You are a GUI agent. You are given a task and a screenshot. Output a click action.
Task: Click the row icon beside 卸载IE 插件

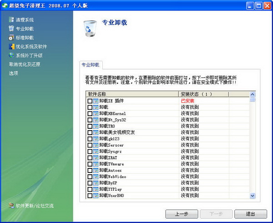coord(96,101)
